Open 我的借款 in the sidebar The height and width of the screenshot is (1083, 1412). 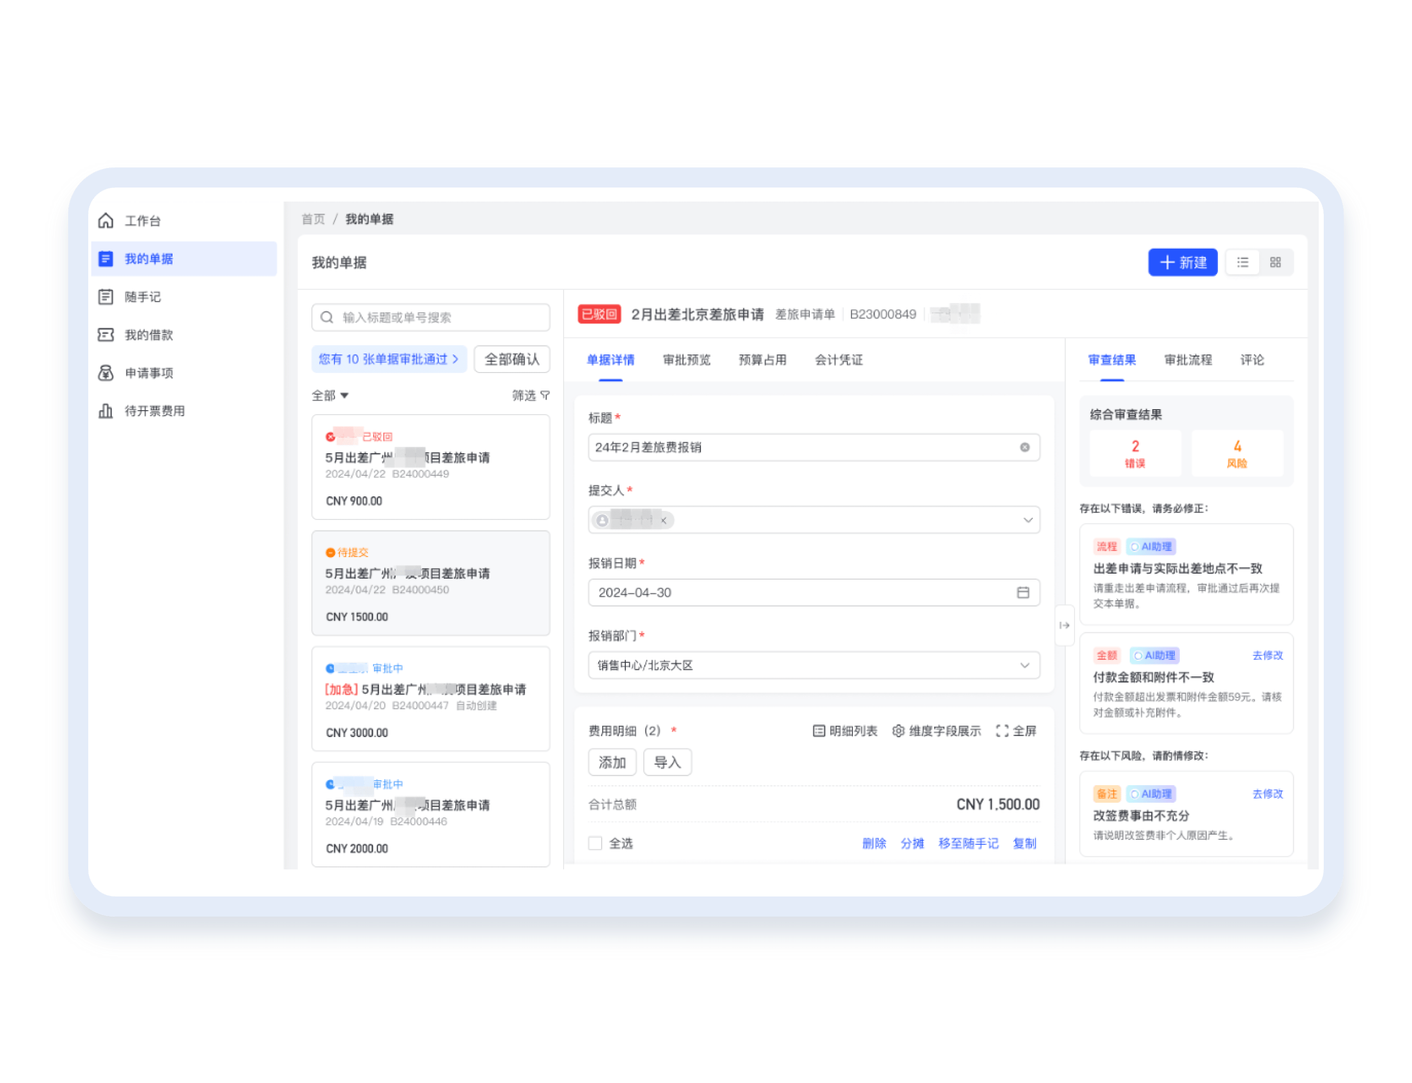[148, 335]
